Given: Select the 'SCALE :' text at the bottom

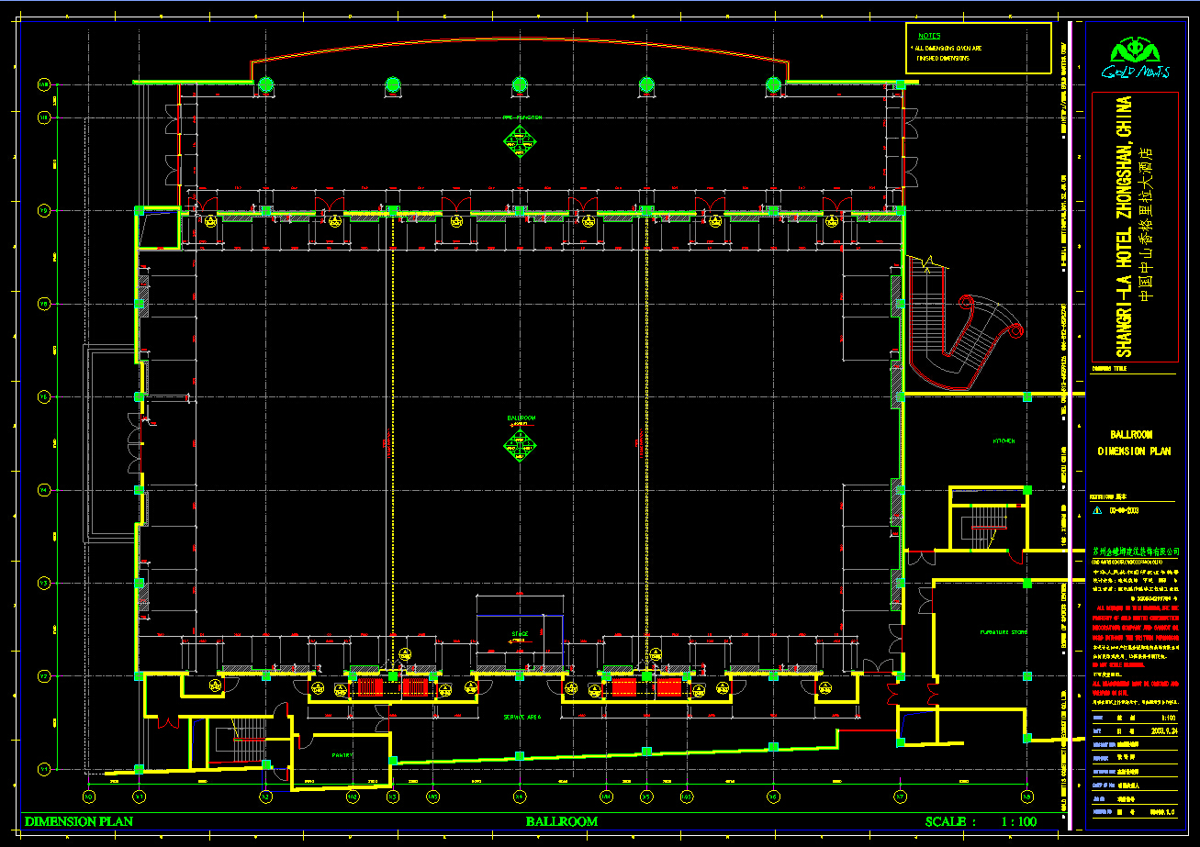Looking at the screenshot, I should coord(950,822).
